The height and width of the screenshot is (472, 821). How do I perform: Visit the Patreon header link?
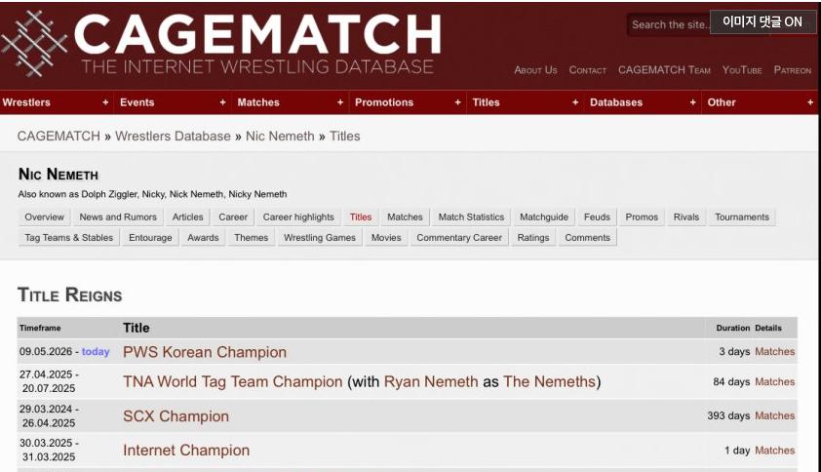tap(792, 69)
